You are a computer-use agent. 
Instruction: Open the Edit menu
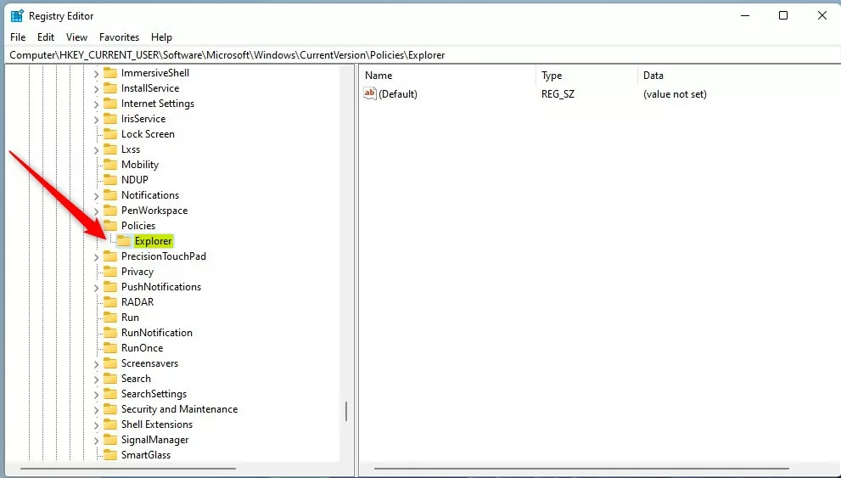[x=46, y=37]
